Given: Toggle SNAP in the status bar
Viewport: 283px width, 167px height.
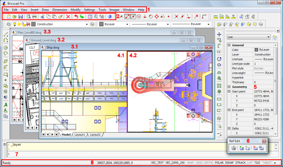Looking at the screenshot, I should coord(190,163).
